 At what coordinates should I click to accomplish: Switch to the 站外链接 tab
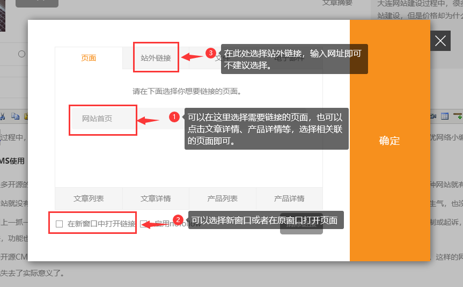click(x=156, y=58)
